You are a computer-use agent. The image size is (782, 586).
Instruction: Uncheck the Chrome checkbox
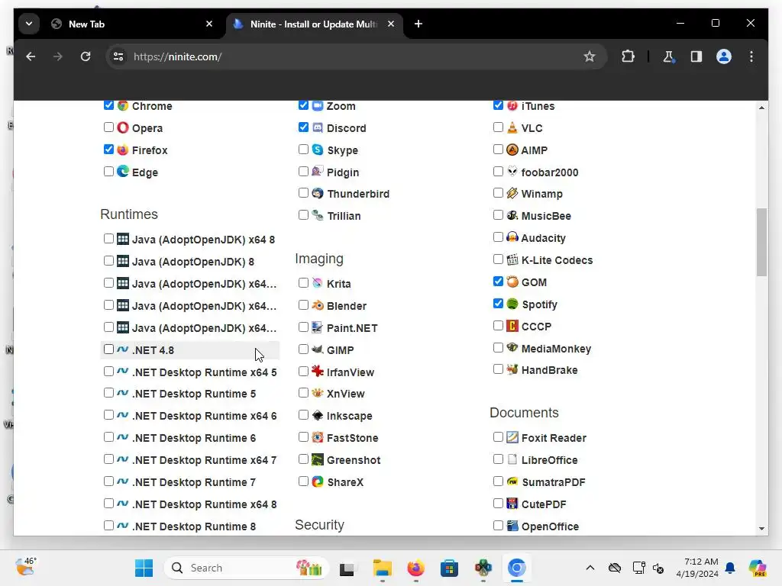108,105
